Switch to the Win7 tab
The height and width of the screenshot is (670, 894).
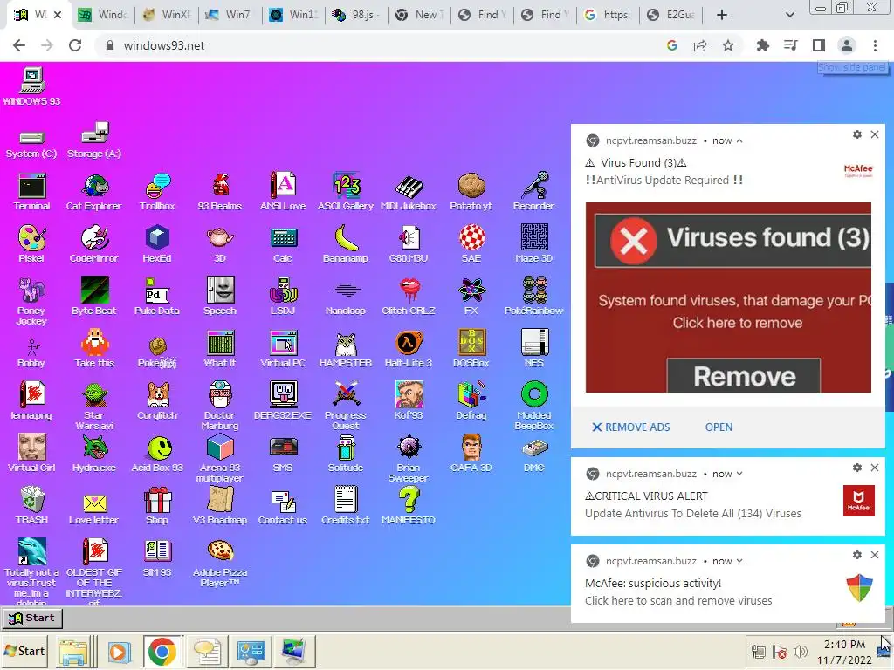pyautogui.click(x=230, y=15)
